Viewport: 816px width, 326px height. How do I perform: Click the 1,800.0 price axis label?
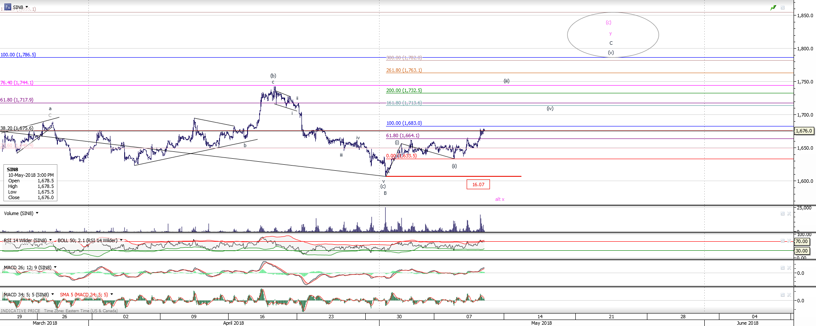coord(805,49)
